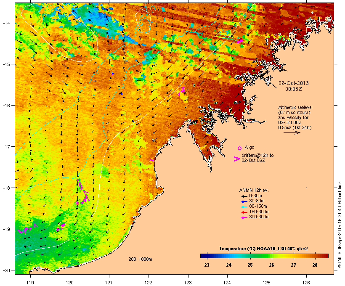Click the '30-80m' depth label
The height and width of the screenshot is (286, 345).
[x=257, y=201]
